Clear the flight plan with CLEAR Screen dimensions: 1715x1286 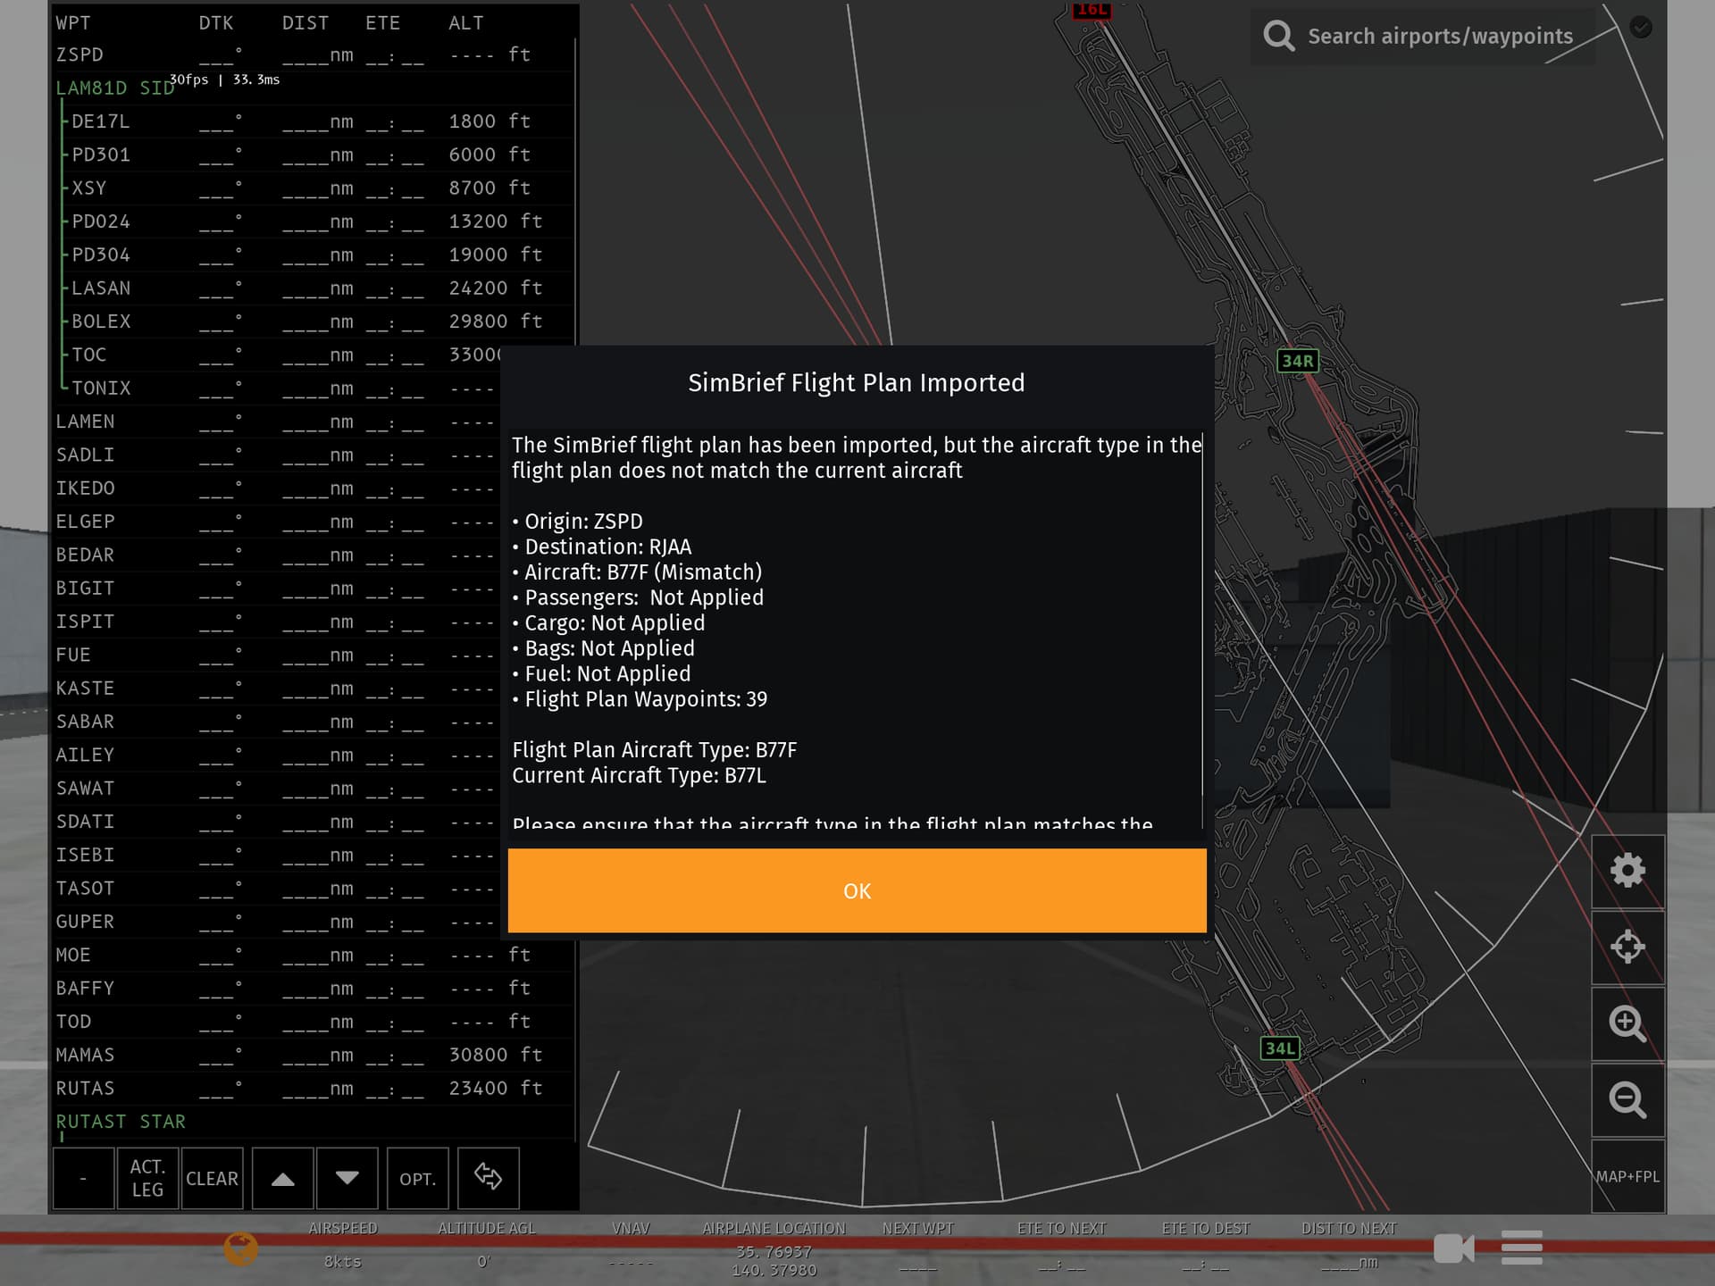click(212, 1178)
